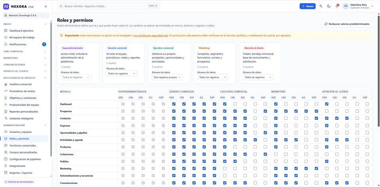This screenshot has width=380, height=187.
Task: Click the Atención al cliente role badge
Action: click(x=254, y=48)
